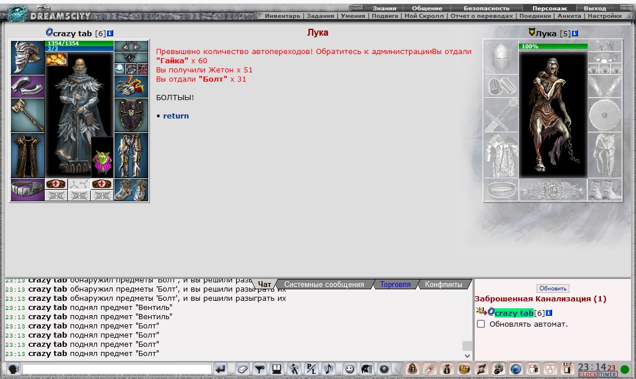Click crazy tab's equipped boots slot
The image size is (636, 379).
point(131,190)
